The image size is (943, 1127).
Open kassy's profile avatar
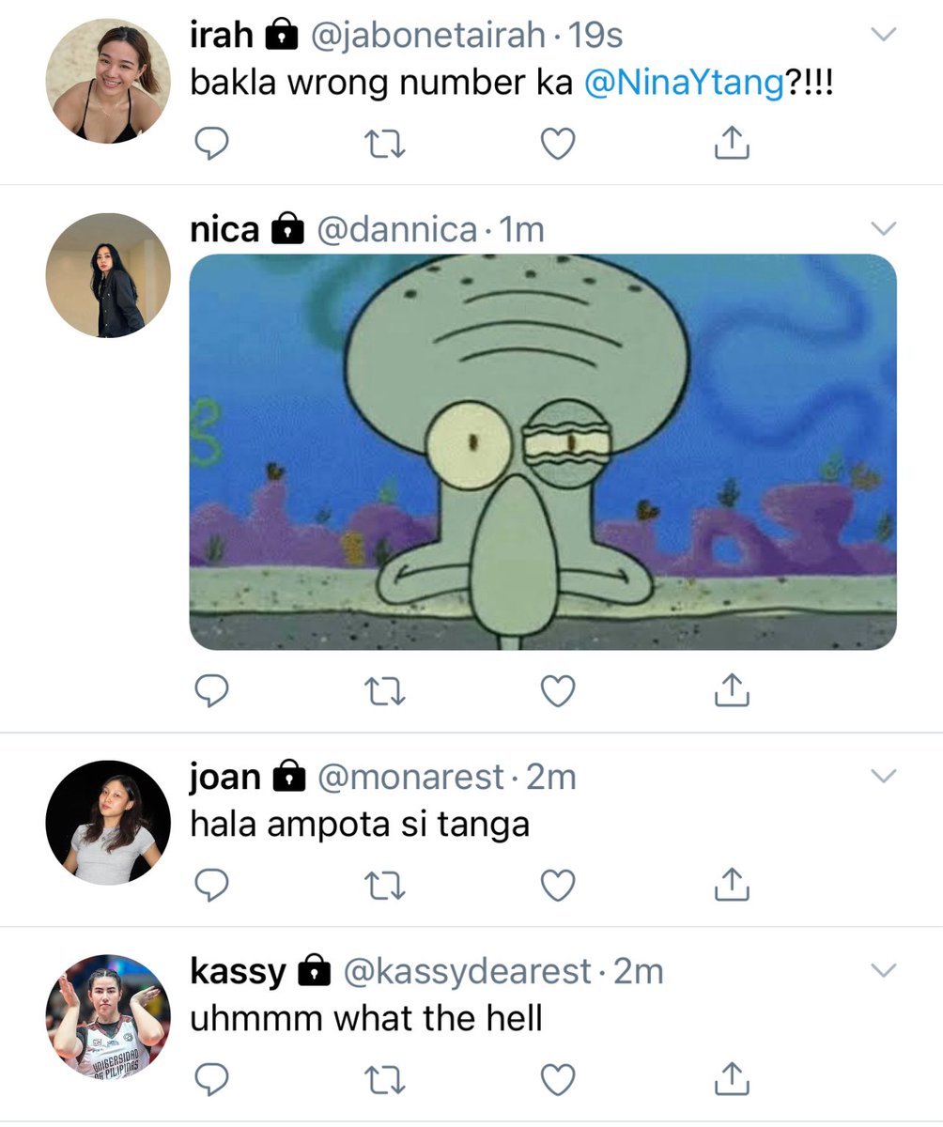(108, 1017)
